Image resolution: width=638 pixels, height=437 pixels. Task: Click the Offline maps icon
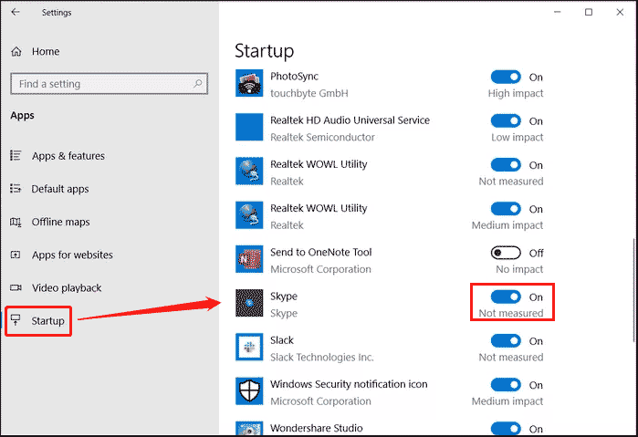pos(16,222)
